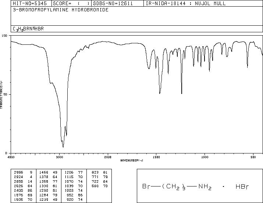263x203 pixels.
Task: Click the 1000 wavenumber axis label
Action: [205, 157]
